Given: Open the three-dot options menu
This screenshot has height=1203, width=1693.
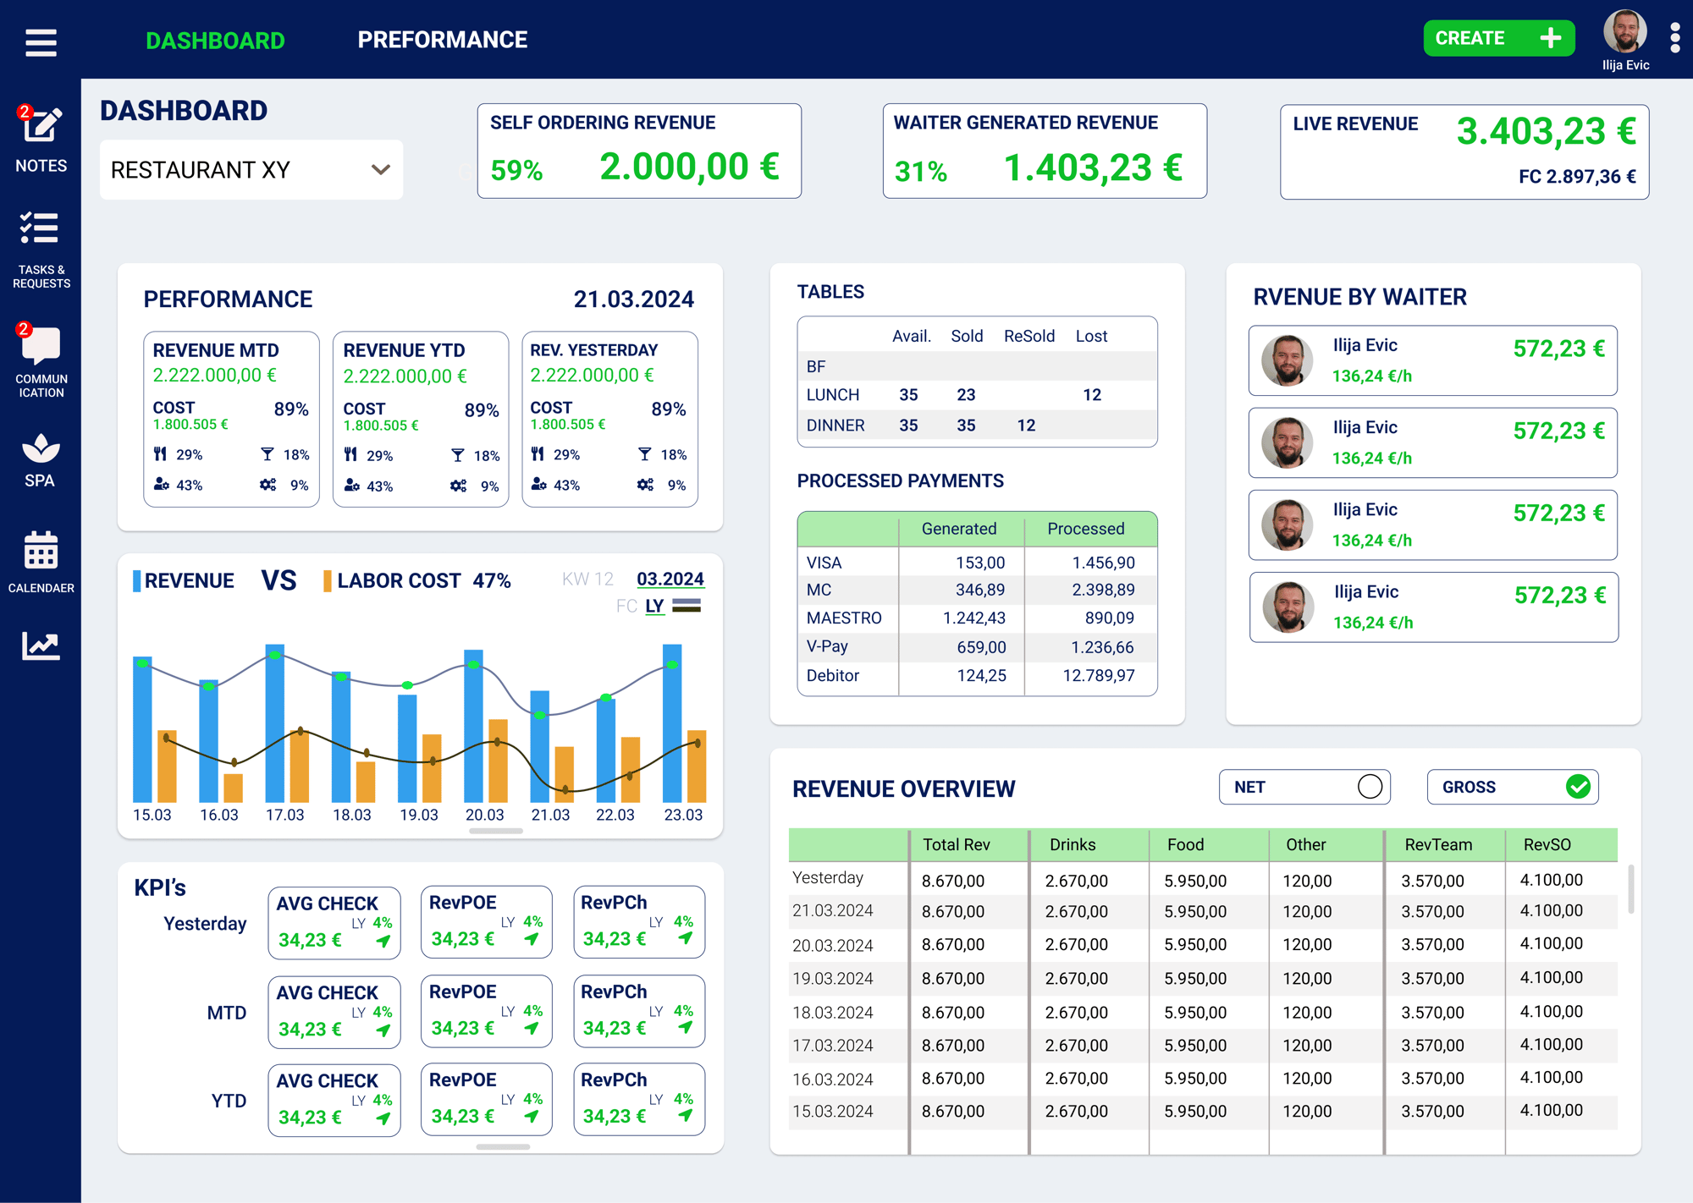Looking at the screenshot, I should point(1674,38).
